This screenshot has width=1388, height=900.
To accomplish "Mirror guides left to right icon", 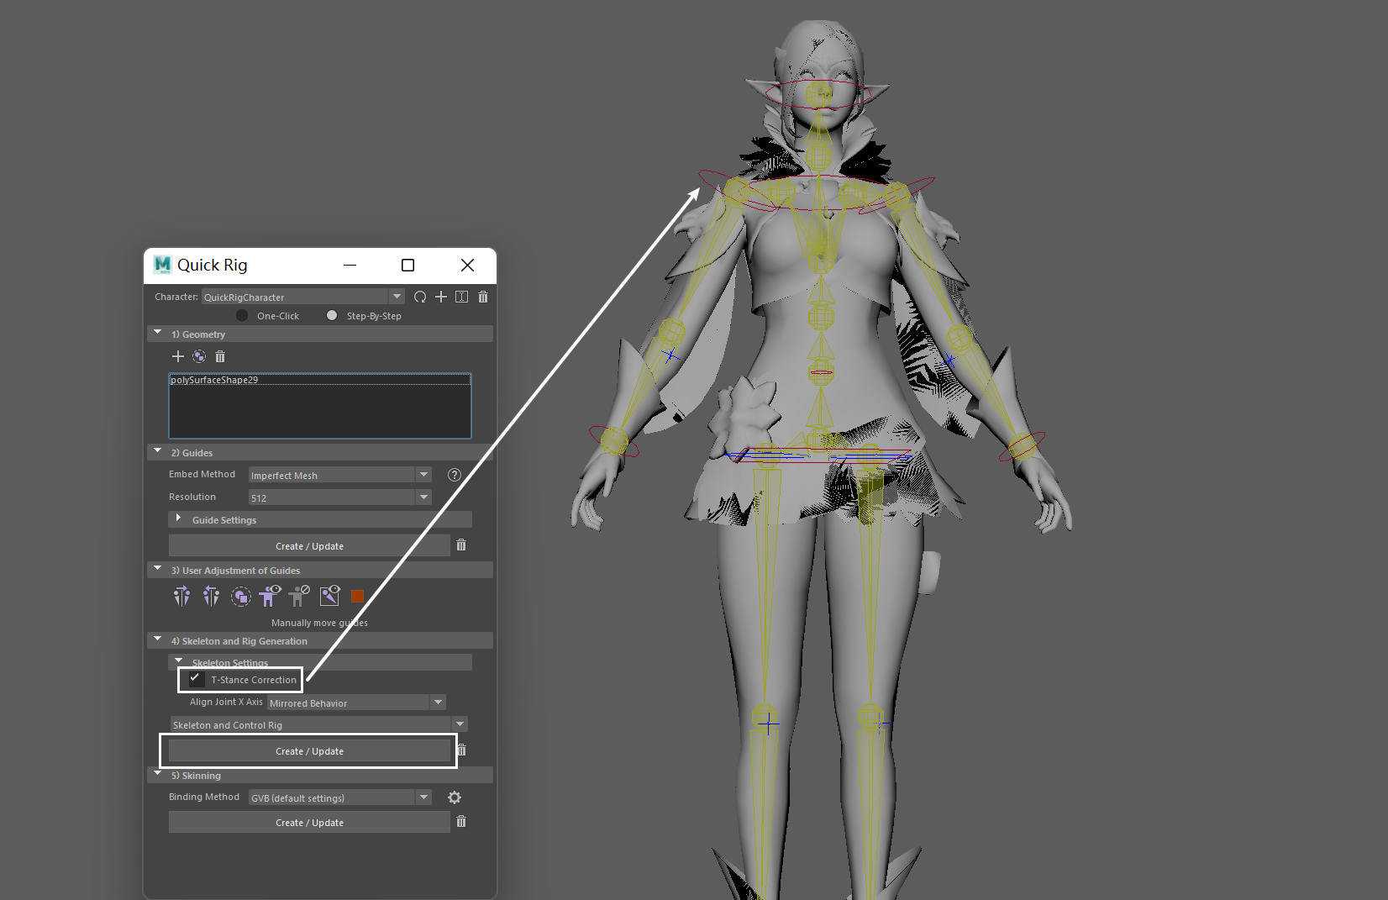I will click(181, 597).
